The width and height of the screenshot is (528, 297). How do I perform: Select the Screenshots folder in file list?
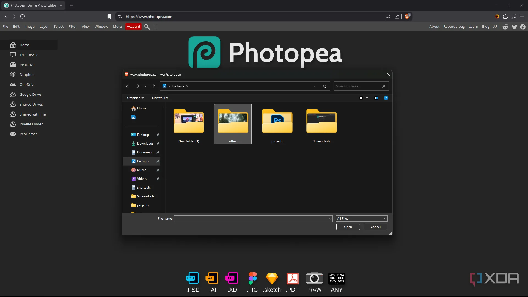pyautogui.click(x=321, y=124)
